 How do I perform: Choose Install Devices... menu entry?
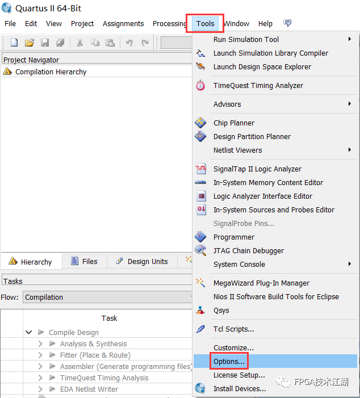(240, 388)
